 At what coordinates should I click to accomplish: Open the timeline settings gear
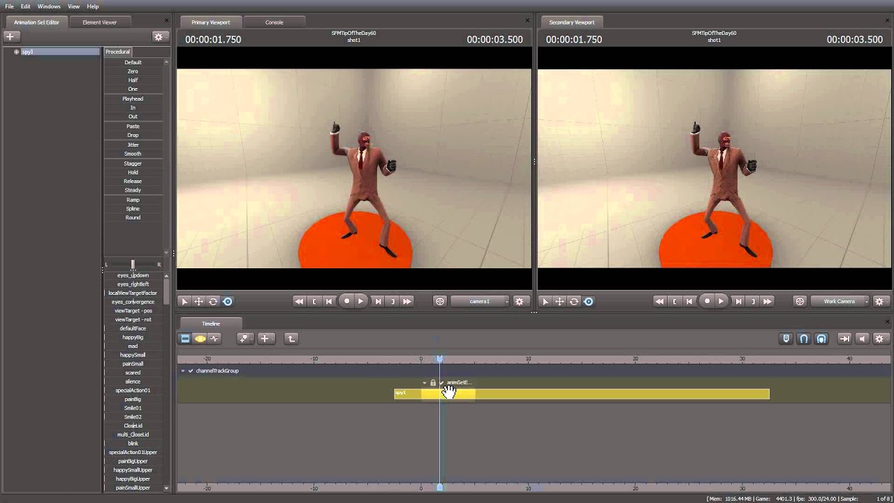coord(880,338)
